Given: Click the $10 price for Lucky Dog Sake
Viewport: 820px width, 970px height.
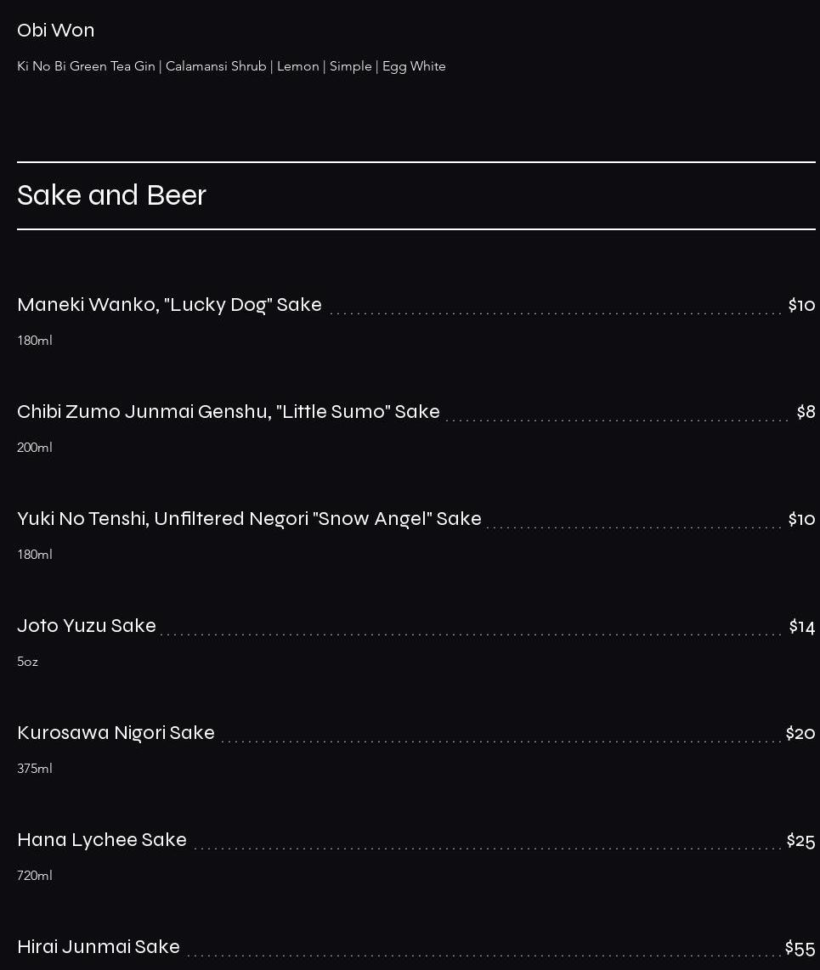Looking at the screenshot, I should coord(801,305).
